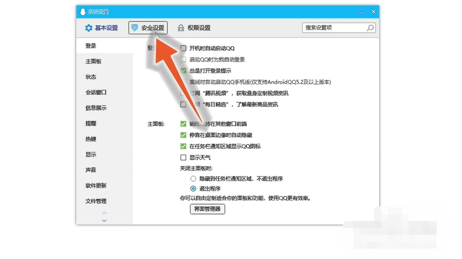Viewport: 462px width, 259px height.
Task: Click the QQ penguin icon in title bar
Action: (83, 12)
